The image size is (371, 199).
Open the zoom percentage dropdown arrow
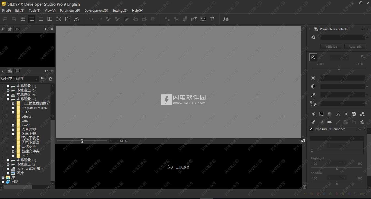pos(111,141)
